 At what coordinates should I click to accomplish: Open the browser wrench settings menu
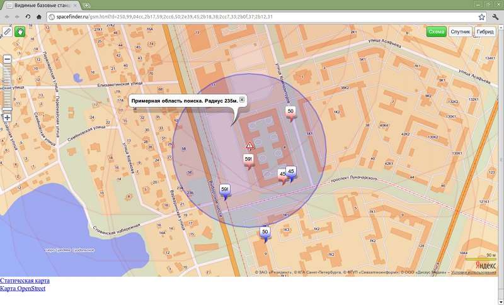point(495,17)
